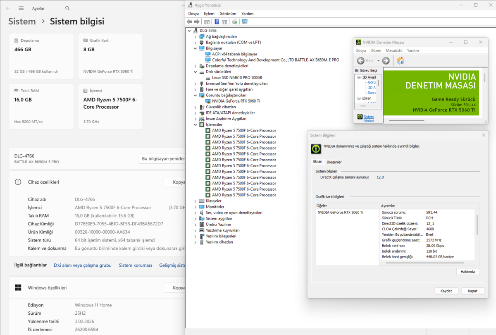Image resolution: width=496 pixels, height=335 pixels.
Task: Open Eylem menu in Device Manager
Action: pos(209,14)
